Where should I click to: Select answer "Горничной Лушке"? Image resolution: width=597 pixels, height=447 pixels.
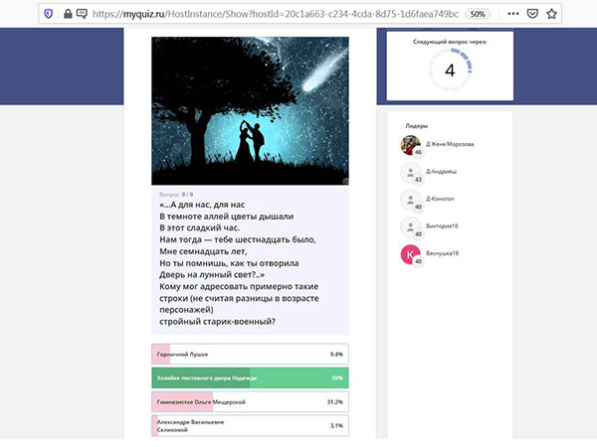point(249,354)
